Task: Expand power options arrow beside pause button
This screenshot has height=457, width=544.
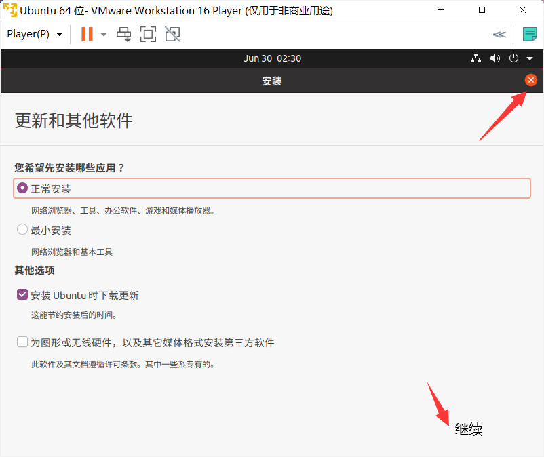Action: pos(104,34)
